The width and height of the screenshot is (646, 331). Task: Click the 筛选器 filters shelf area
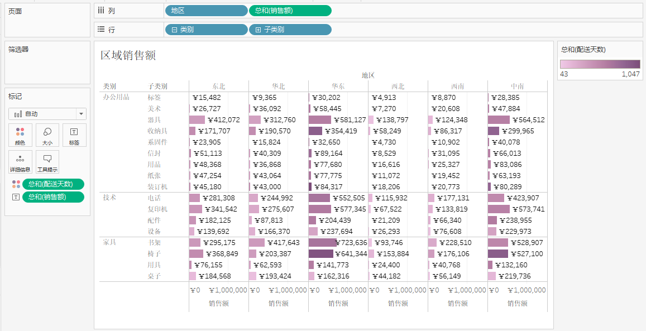47,68
